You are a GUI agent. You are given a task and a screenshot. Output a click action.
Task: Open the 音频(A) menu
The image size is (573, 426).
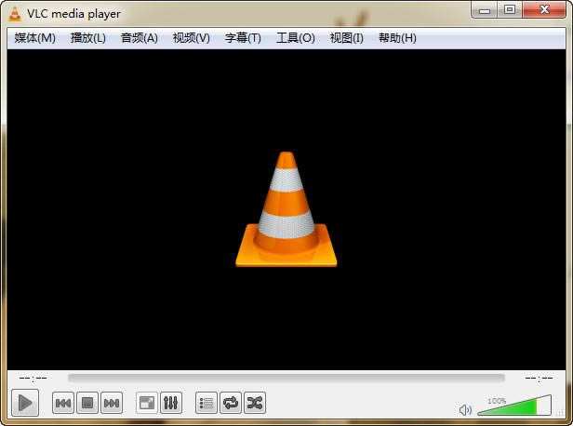click(x=139, y=37)
